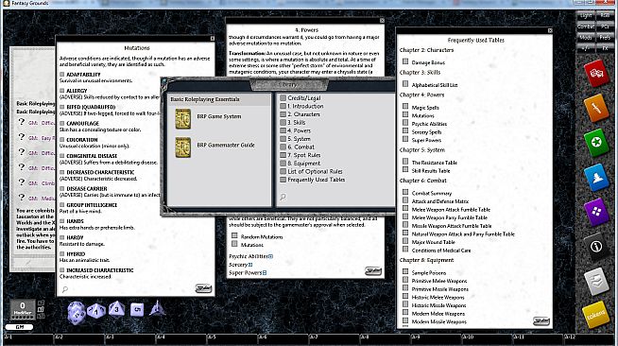Open the green star sidebar icon
The image size is (618, 346).
coord(596,142)
